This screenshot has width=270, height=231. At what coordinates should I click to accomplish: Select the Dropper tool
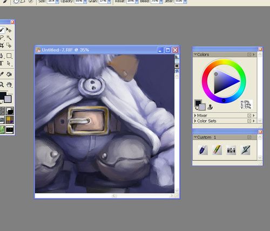[2, 74]
